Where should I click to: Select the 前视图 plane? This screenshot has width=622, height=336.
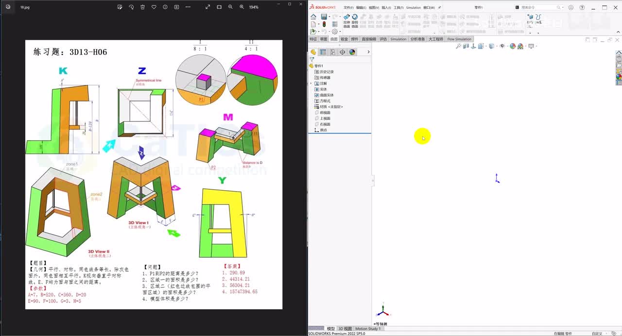[322, 113]
